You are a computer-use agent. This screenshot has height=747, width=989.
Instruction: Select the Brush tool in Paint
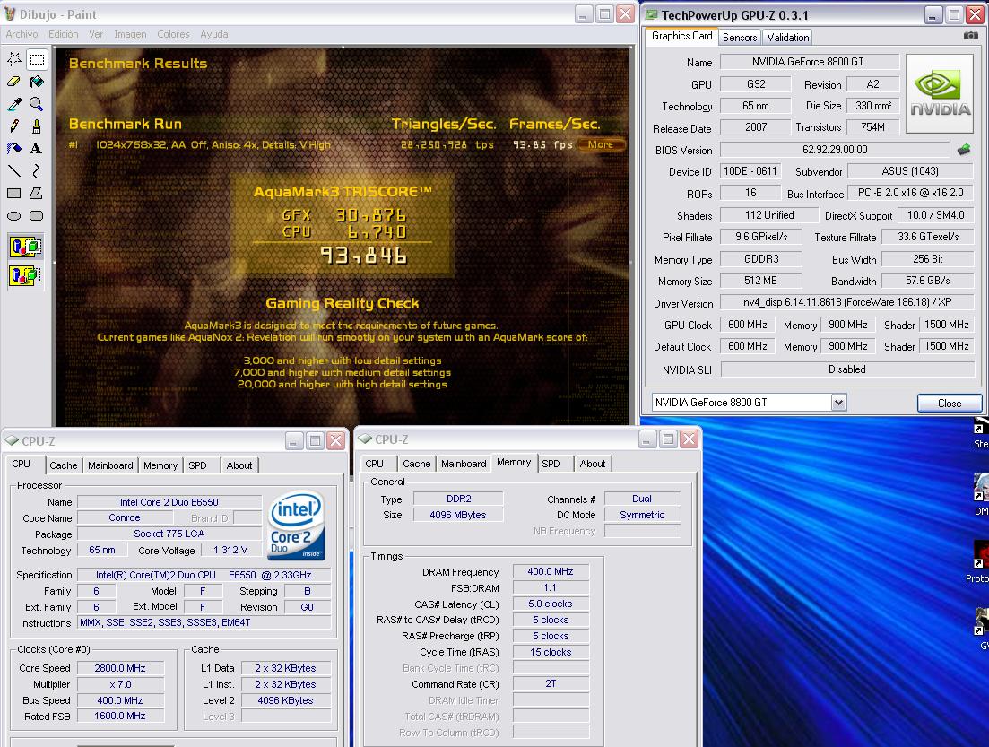point(38,126)
